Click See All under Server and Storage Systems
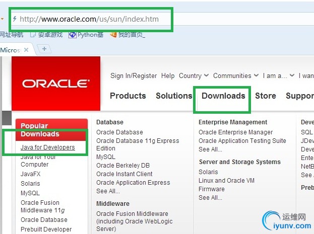Screen dimensions: 314x234 point(210,198)
